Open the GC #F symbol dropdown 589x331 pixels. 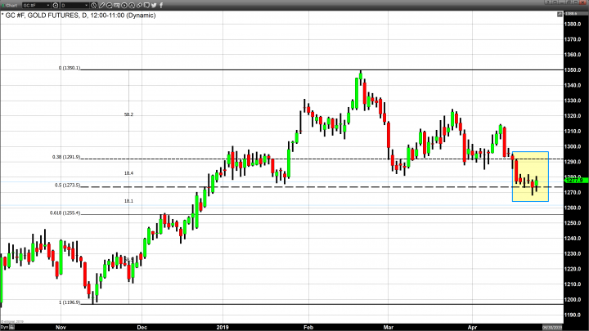[47, 5]
